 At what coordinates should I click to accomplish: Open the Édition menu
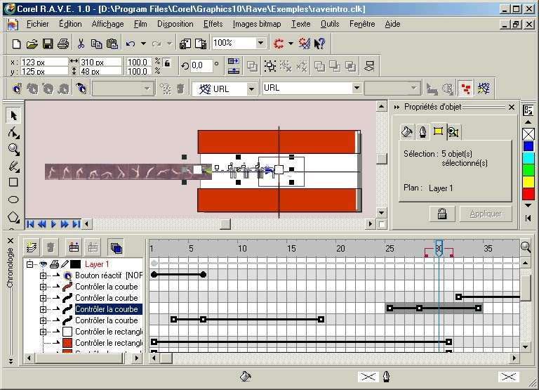coord(70,24)
